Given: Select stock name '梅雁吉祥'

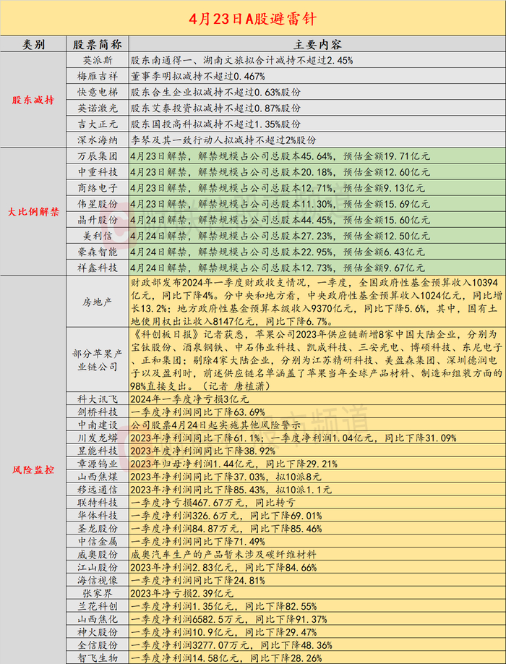Looking at the screenshot, I should pos(98,77).
